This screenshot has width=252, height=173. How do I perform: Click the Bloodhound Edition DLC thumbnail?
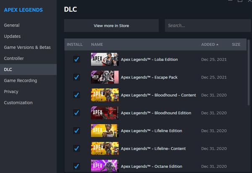coord(105,113)
